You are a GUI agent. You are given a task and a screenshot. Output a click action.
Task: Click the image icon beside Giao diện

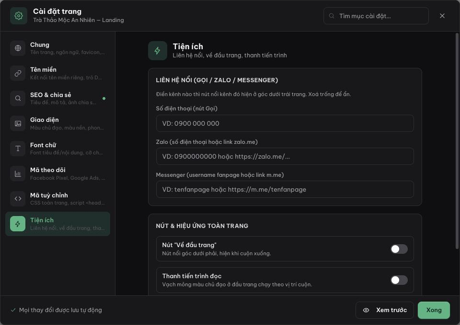click(x=18, y=123)
